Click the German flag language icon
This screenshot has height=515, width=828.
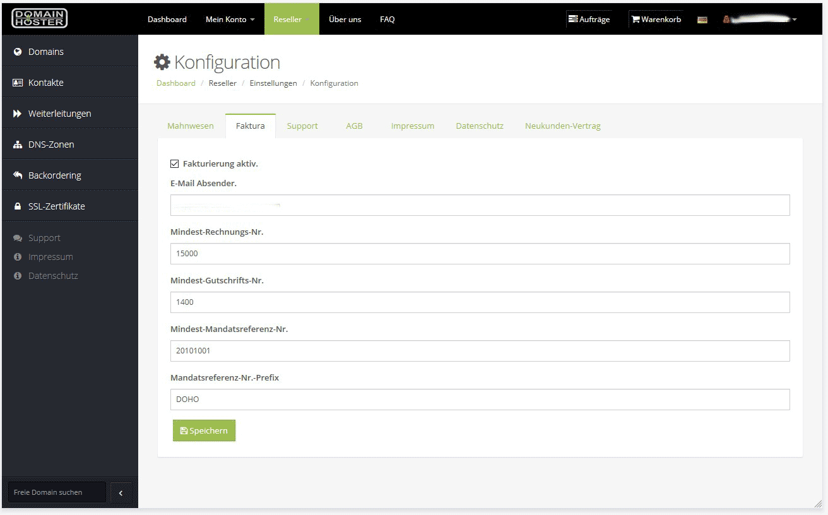702,20
